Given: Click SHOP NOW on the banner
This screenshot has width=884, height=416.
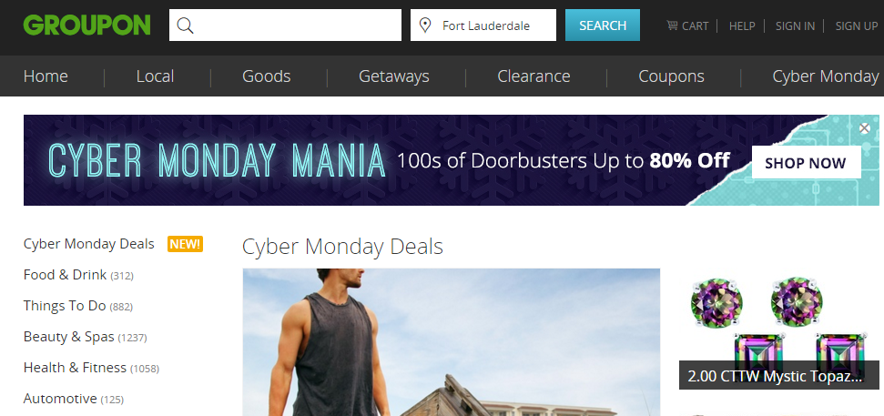Looking at the screenshot, I should (807, 162).
